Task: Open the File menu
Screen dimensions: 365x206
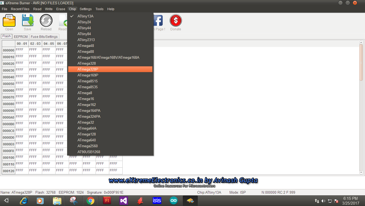Action: pyautogui.click(x=5, y=9)
